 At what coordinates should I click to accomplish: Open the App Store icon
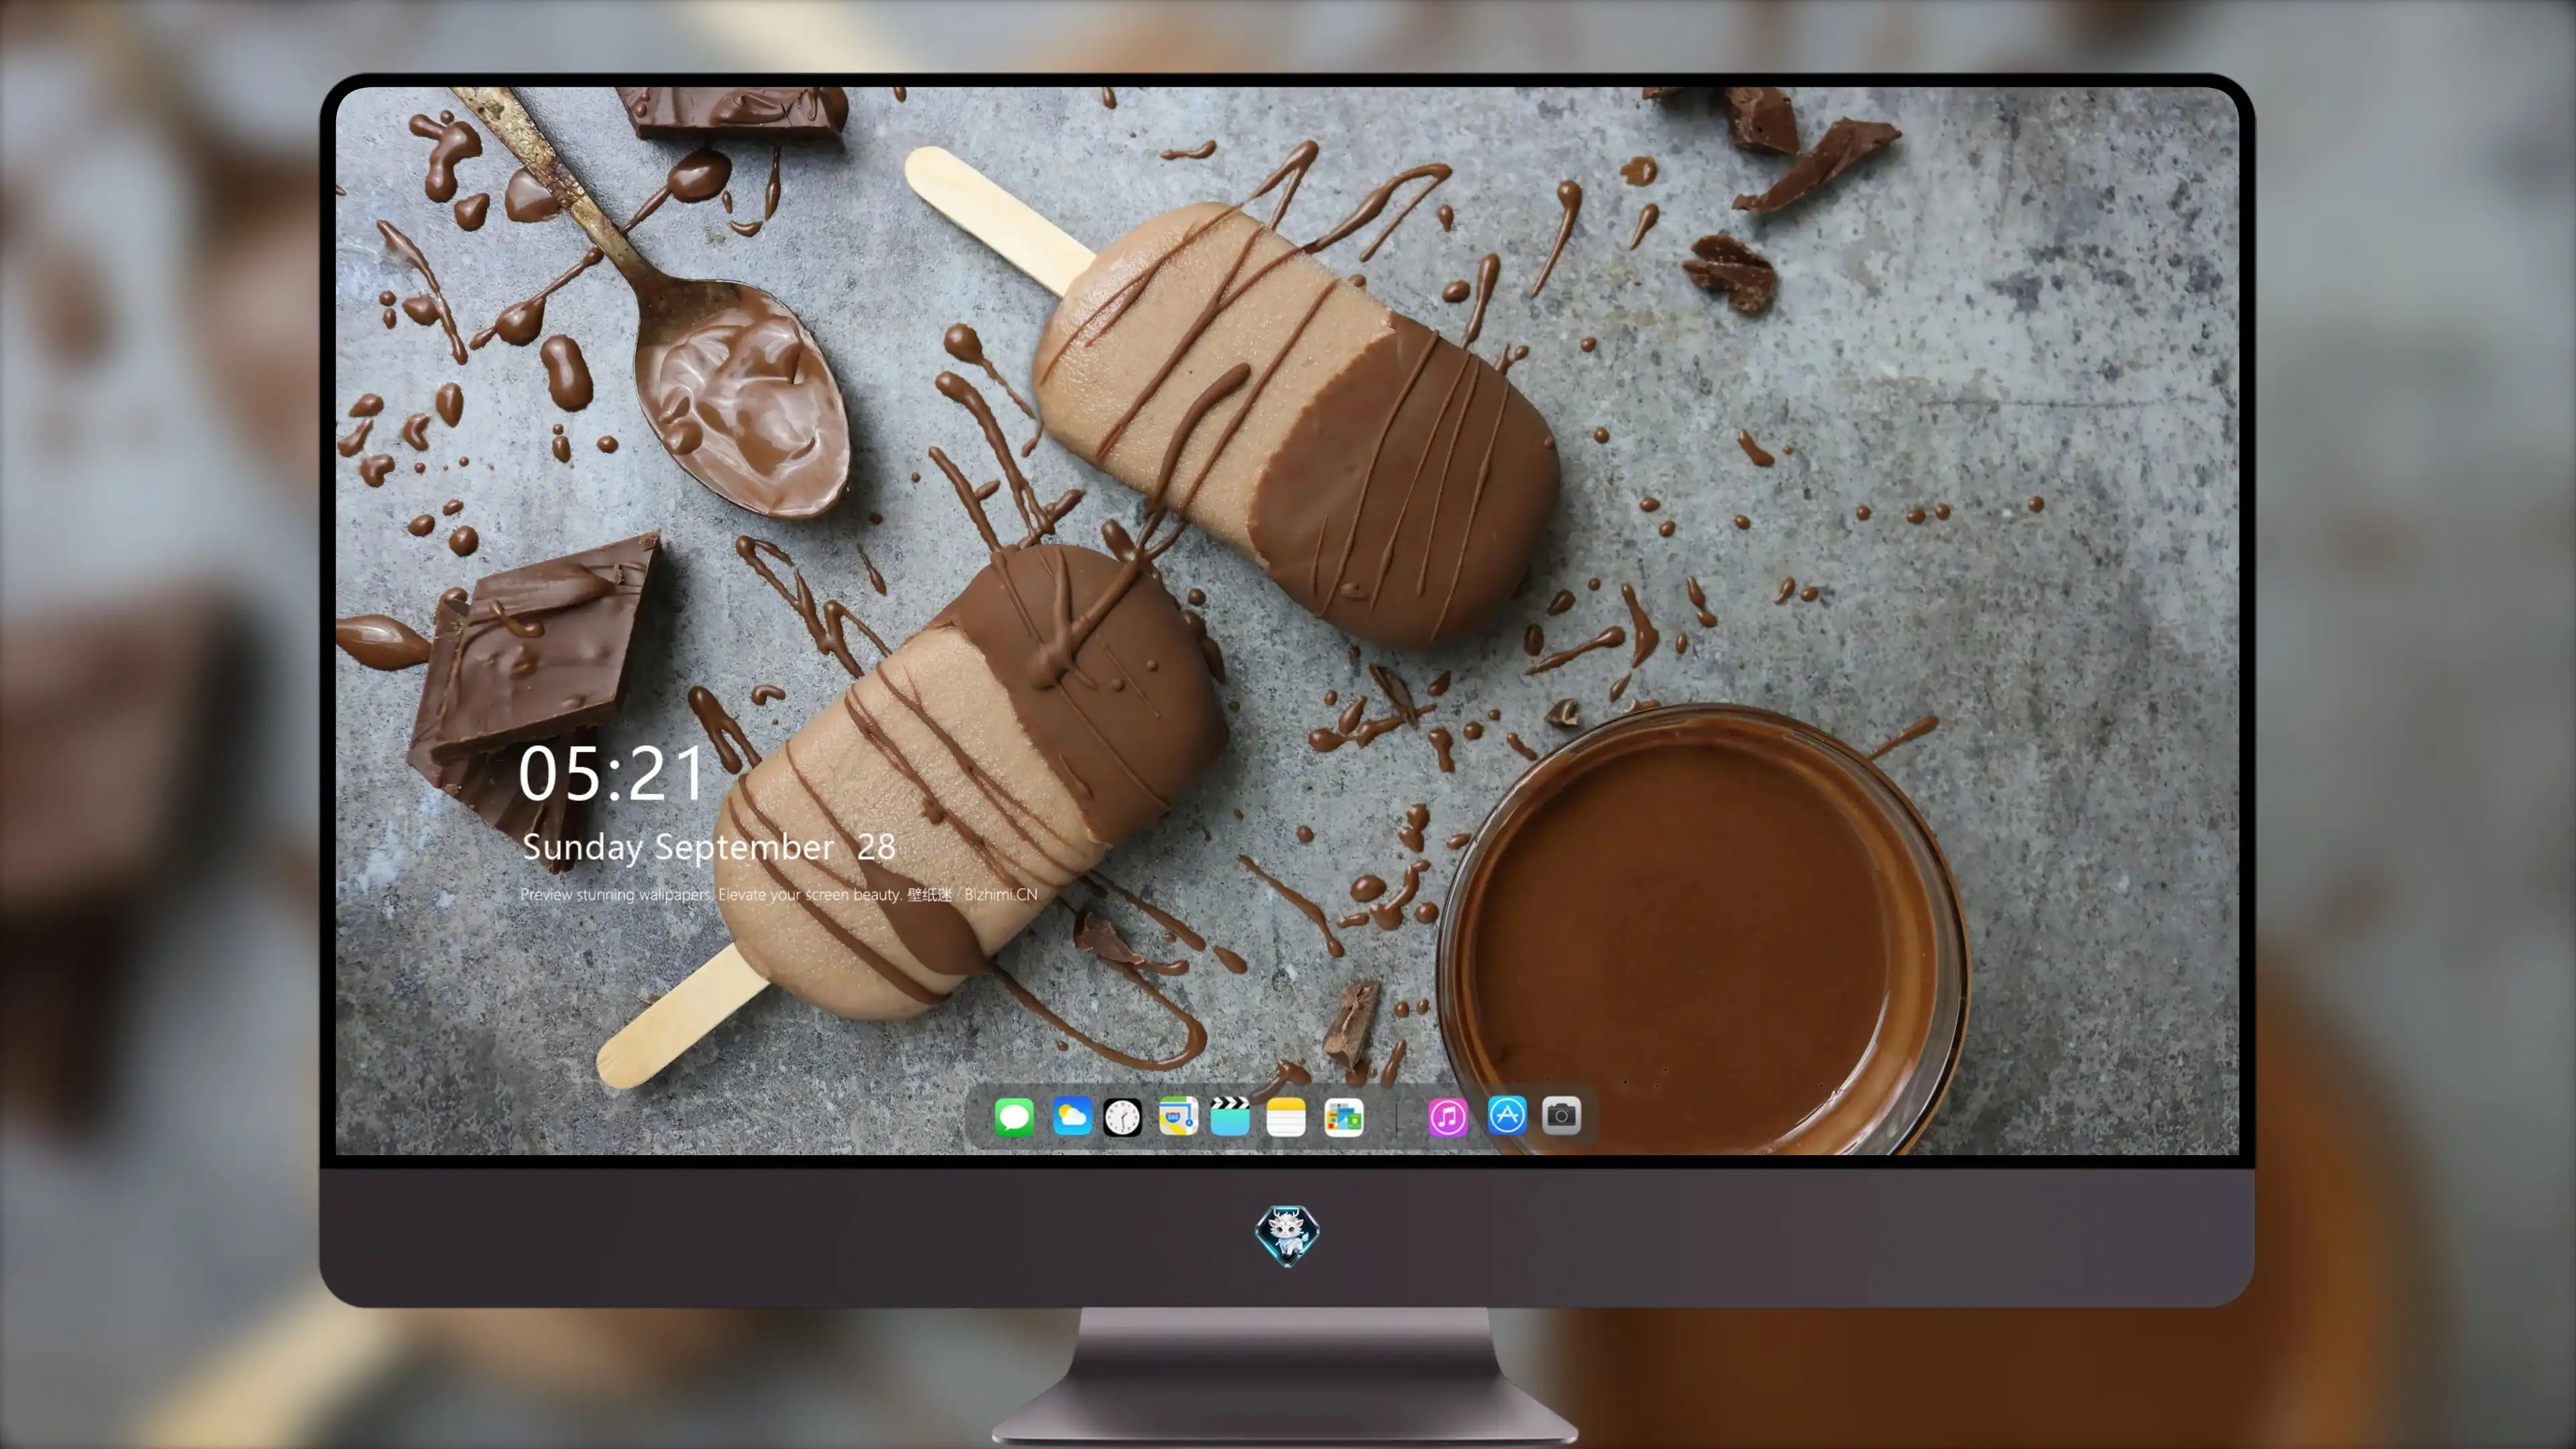1507,1114
